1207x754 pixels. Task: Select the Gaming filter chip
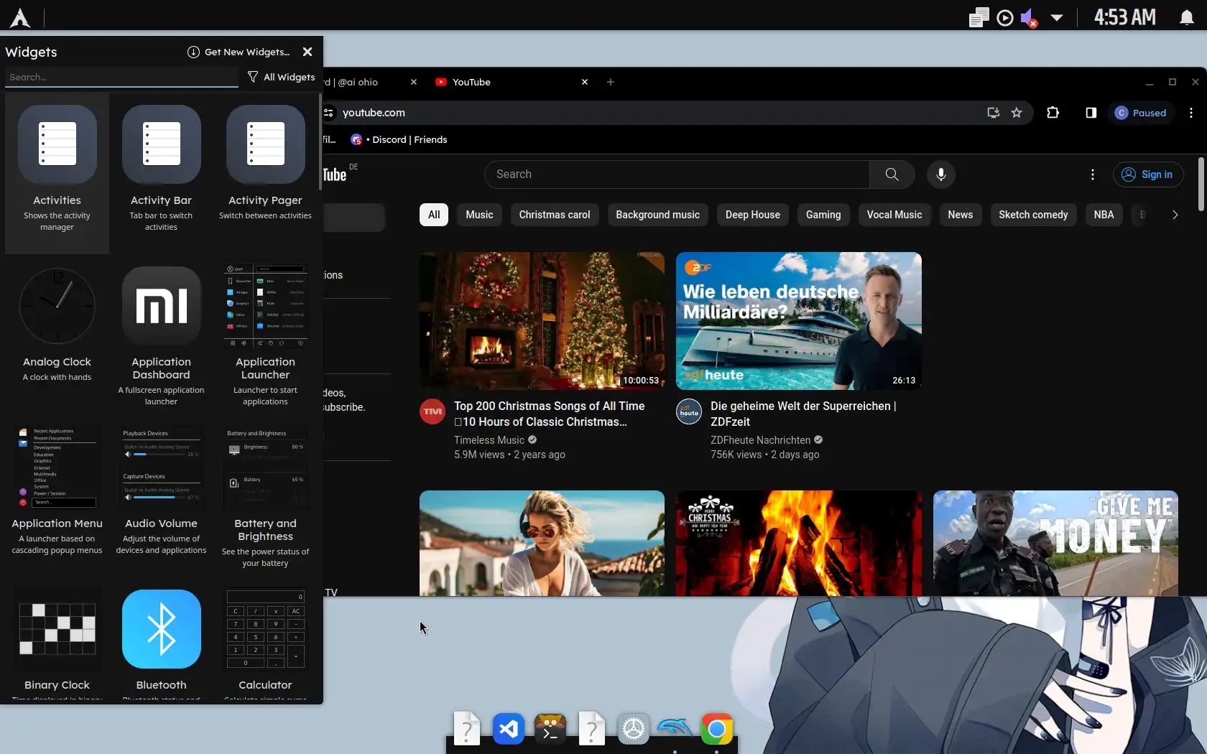point(823,215)
